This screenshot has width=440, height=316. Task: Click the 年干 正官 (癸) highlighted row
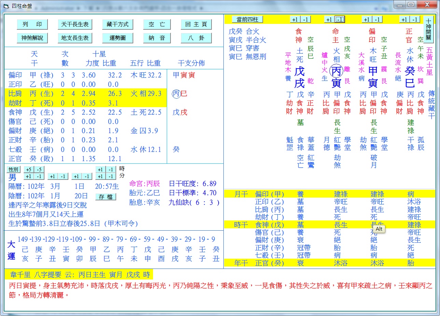tap(330, 263)
